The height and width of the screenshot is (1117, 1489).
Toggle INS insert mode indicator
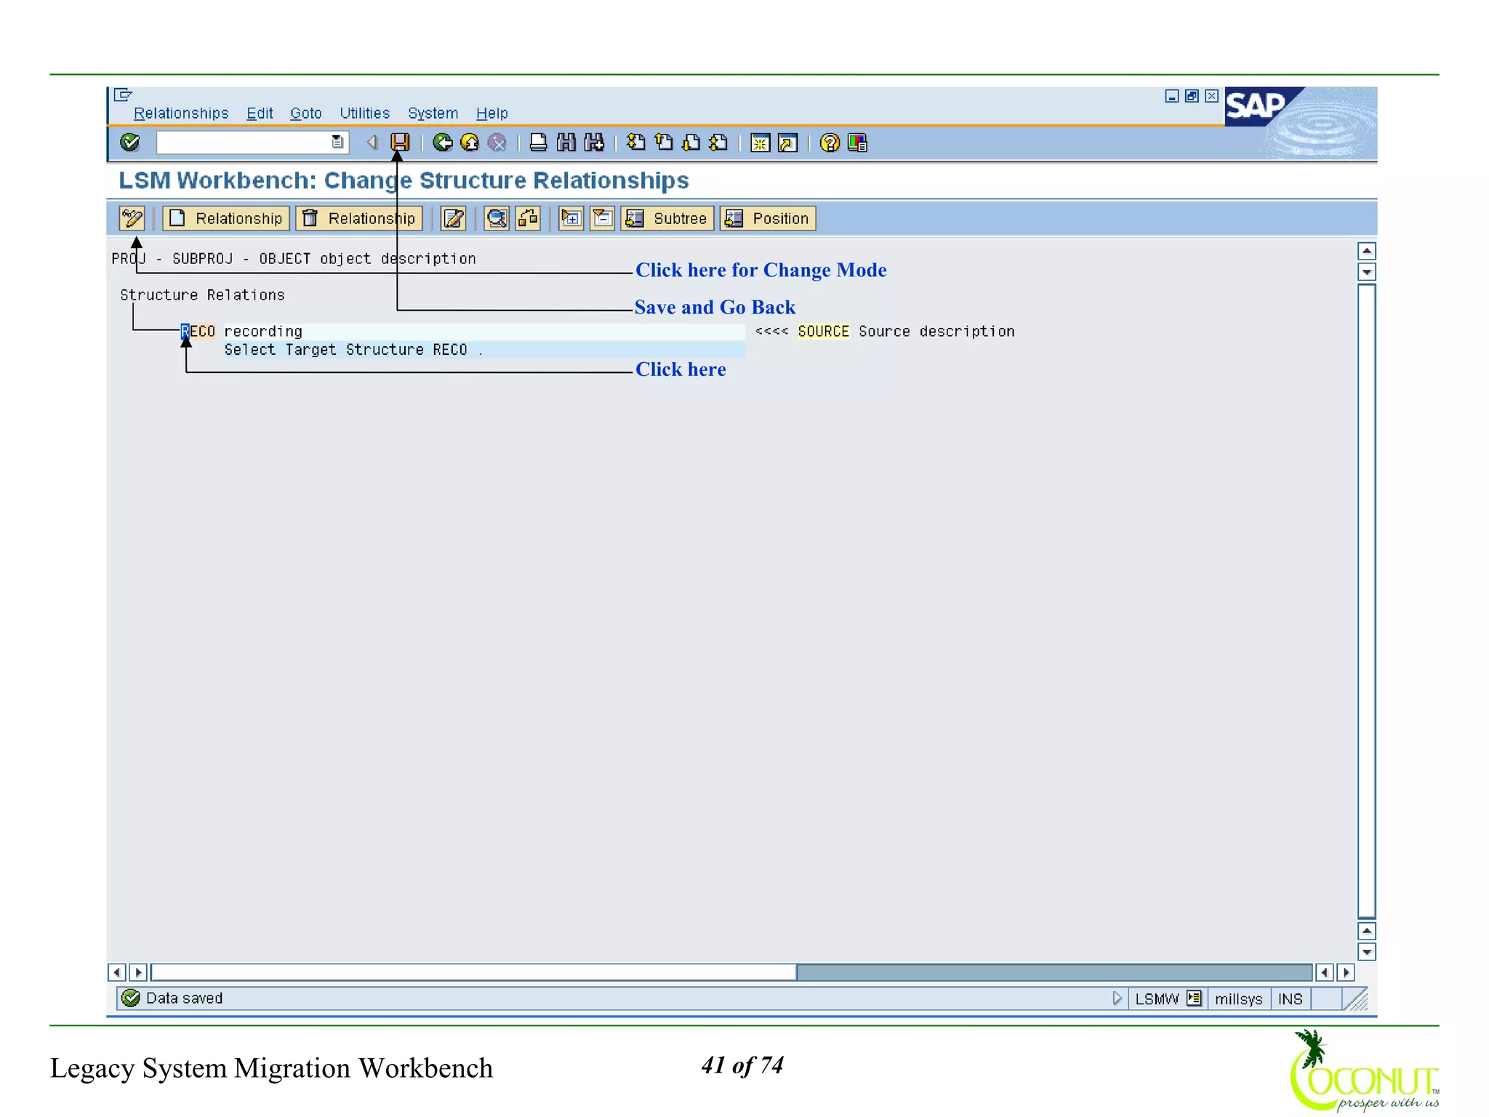coord(1291,999)
